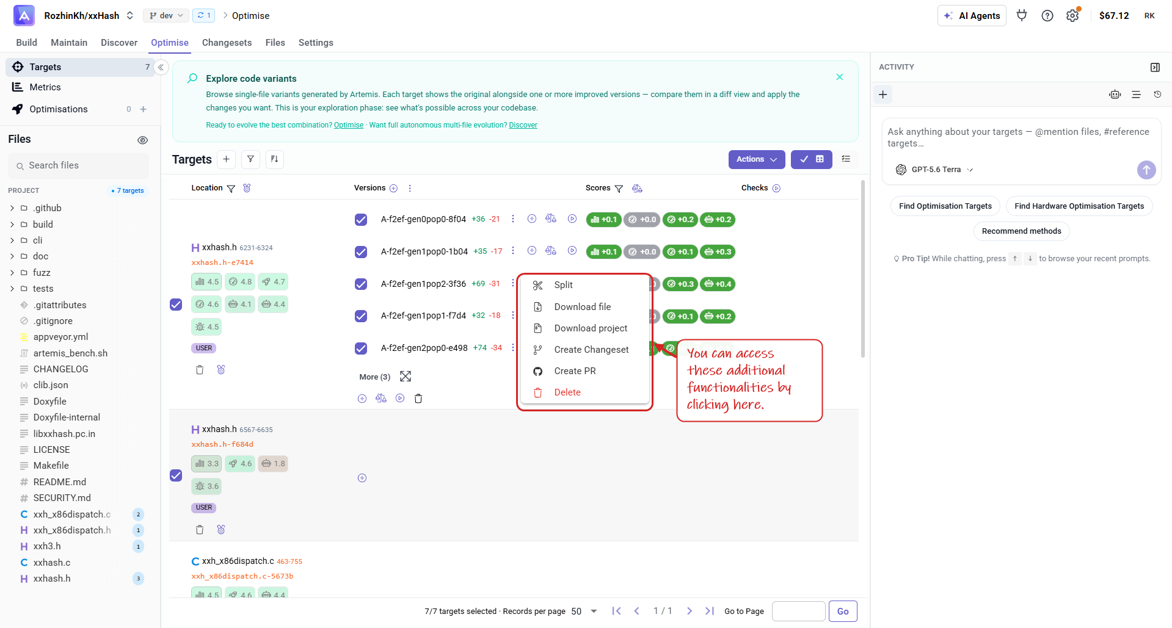Click the AI Agents button
Screen dimensions: 1172x628
click(972, 16)
